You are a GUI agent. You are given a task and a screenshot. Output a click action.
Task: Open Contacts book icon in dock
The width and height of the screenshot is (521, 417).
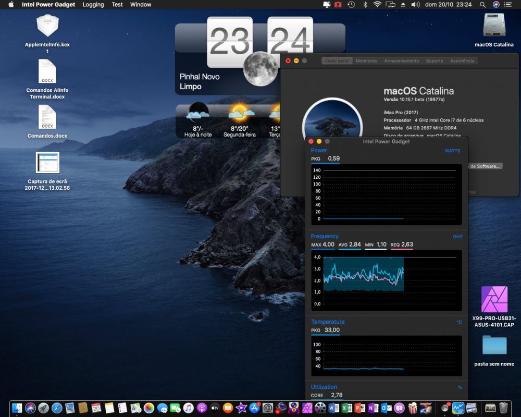[x=83, y=408]
